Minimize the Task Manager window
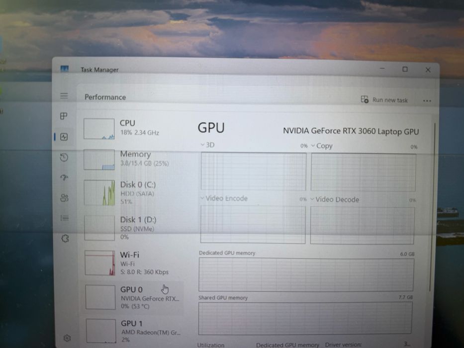 tap(382, 69)
